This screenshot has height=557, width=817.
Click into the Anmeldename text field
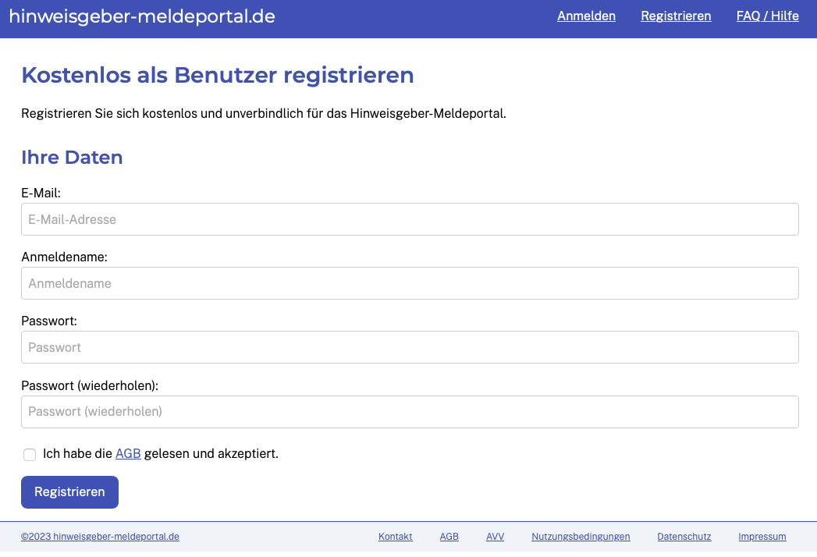(x=410, y=284)
